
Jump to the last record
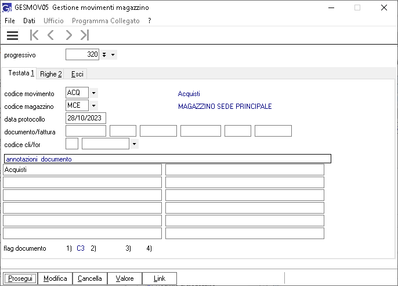click(85, 35)
